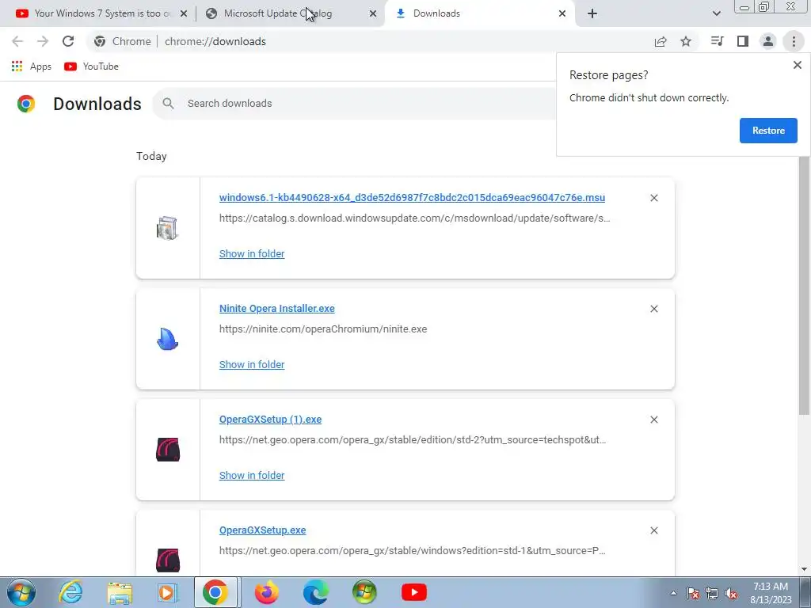
Task: Open the muted volume tray icon
Action: click(731, 593)
